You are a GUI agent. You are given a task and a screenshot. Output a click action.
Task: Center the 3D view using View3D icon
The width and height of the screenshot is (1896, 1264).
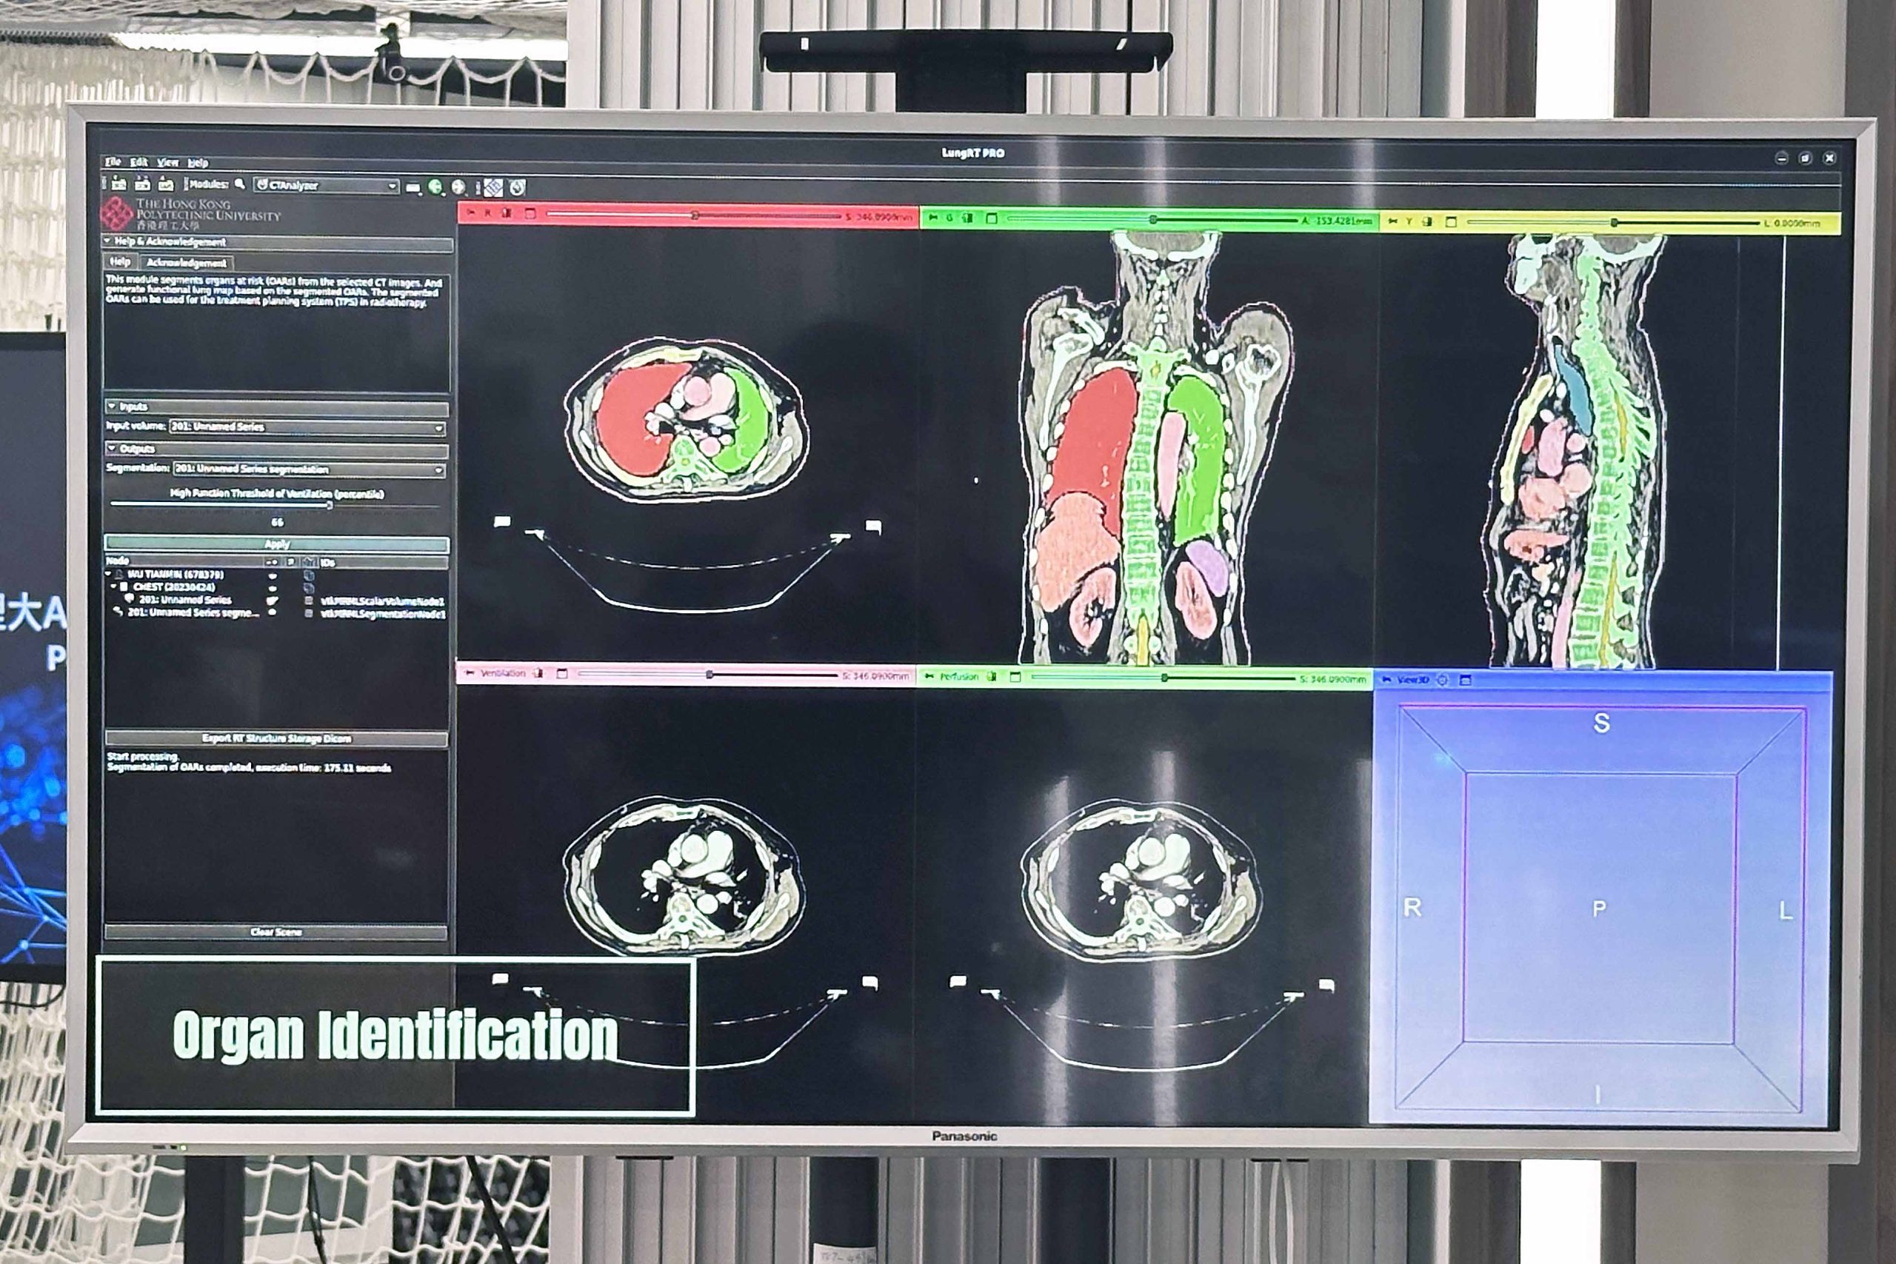[1443, 681]
